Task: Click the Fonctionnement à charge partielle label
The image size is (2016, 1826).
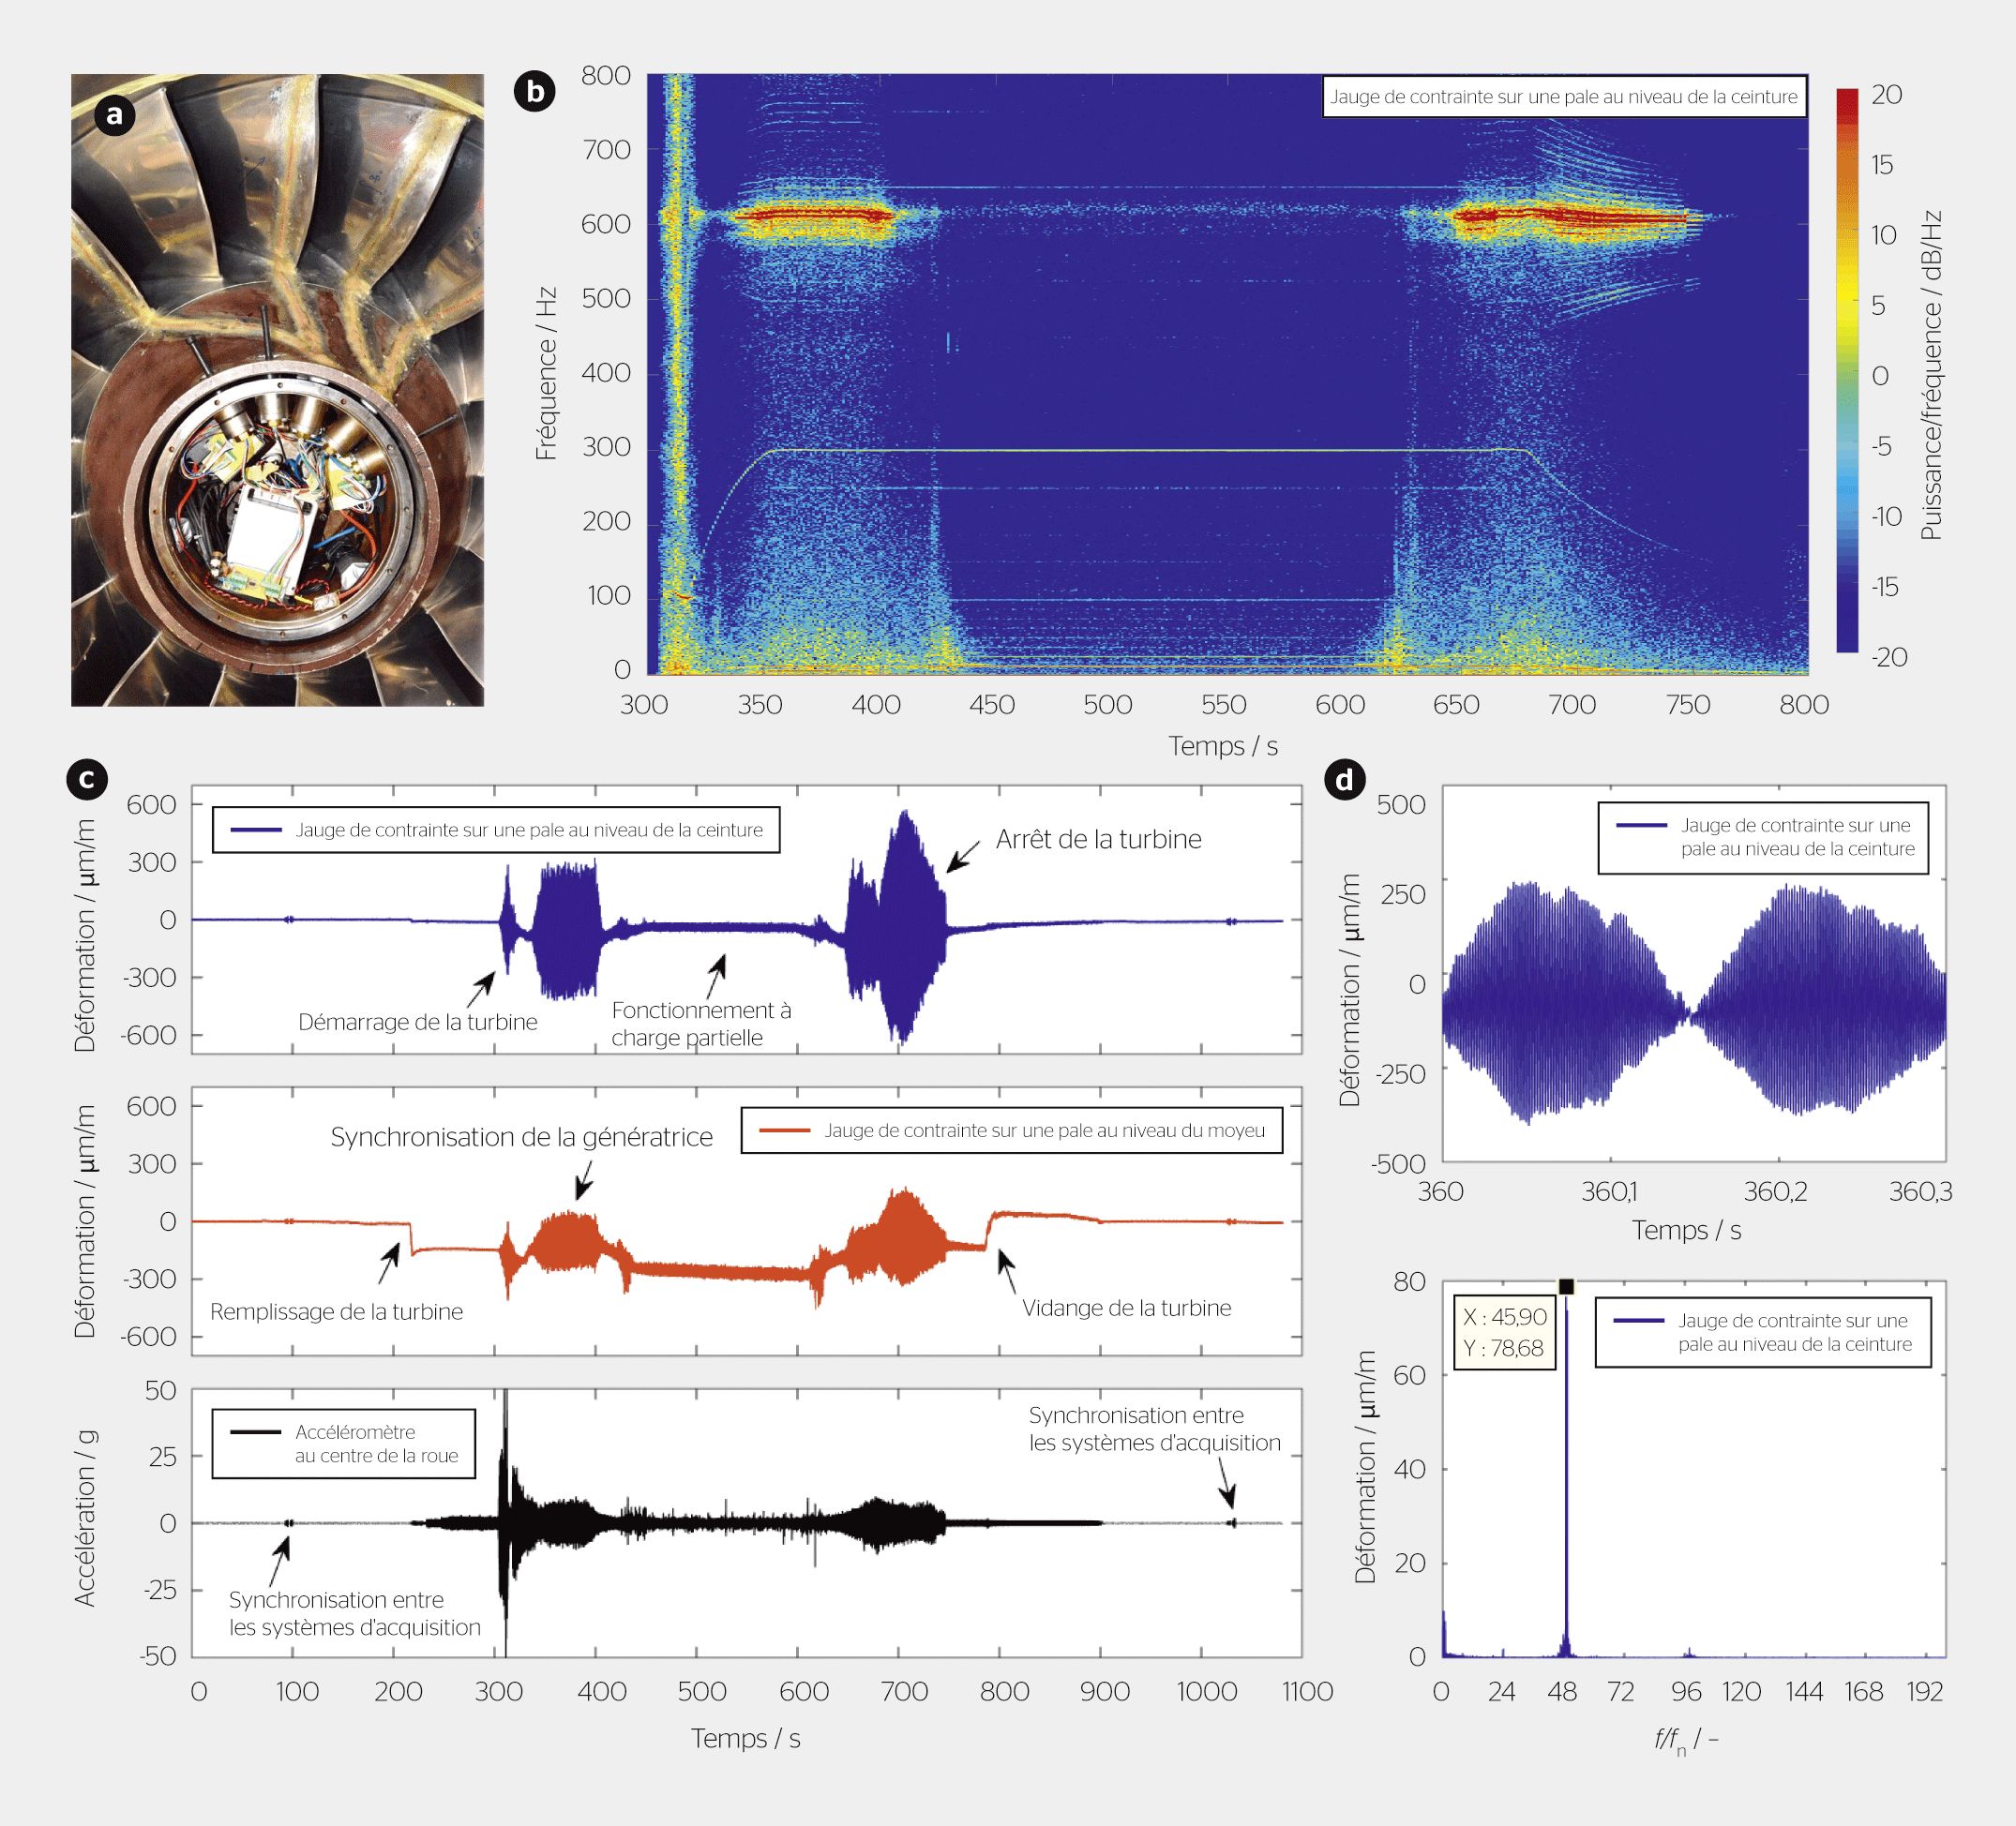Action: [x=700, y=1024]
